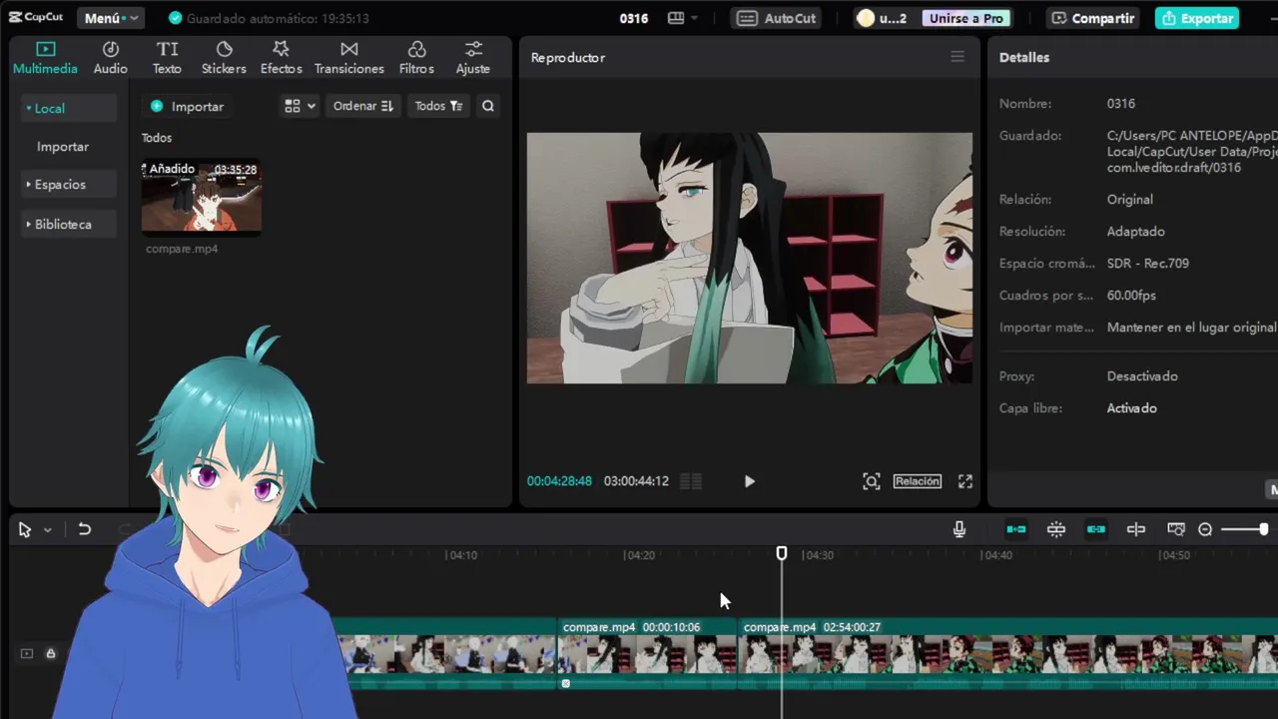Click the auto-save status icon
The image size is (1278, 719).
[176, 18]
